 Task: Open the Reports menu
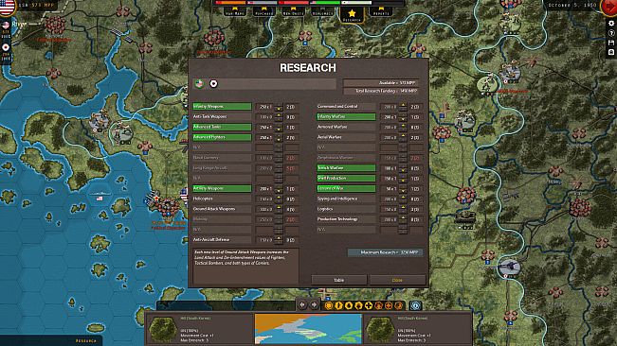click(380, 10)
